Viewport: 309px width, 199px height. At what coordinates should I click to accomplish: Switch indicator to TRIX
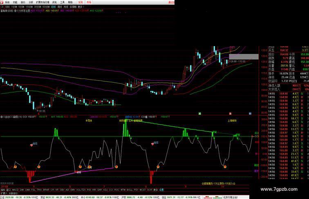tap(39, 190)
